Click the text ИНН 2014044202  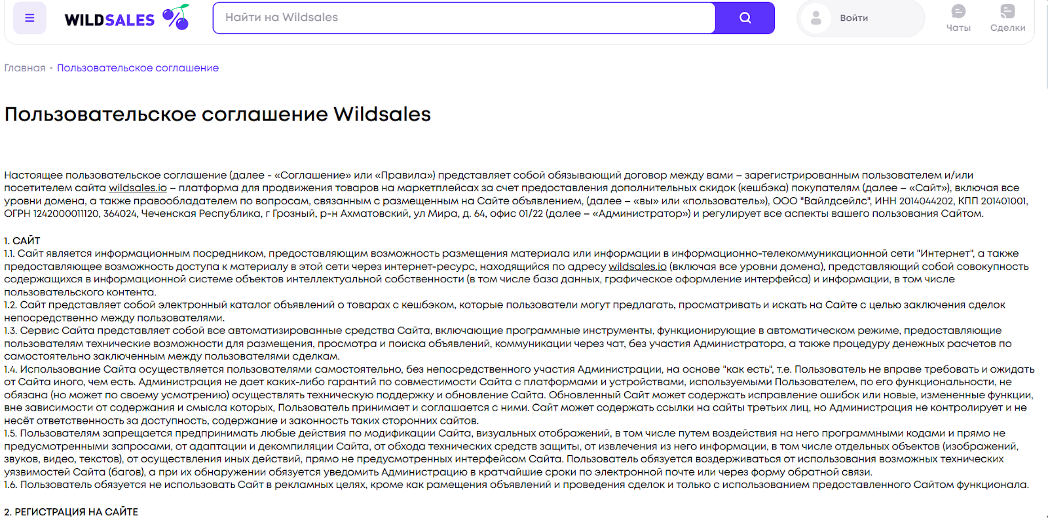(x=912, y=201)
